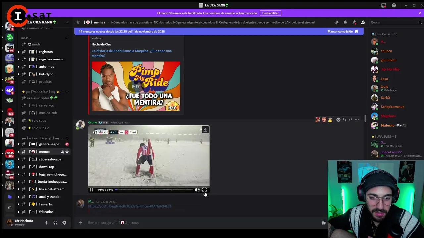
Task: Open the Threads panel icon
Action: 337,22
